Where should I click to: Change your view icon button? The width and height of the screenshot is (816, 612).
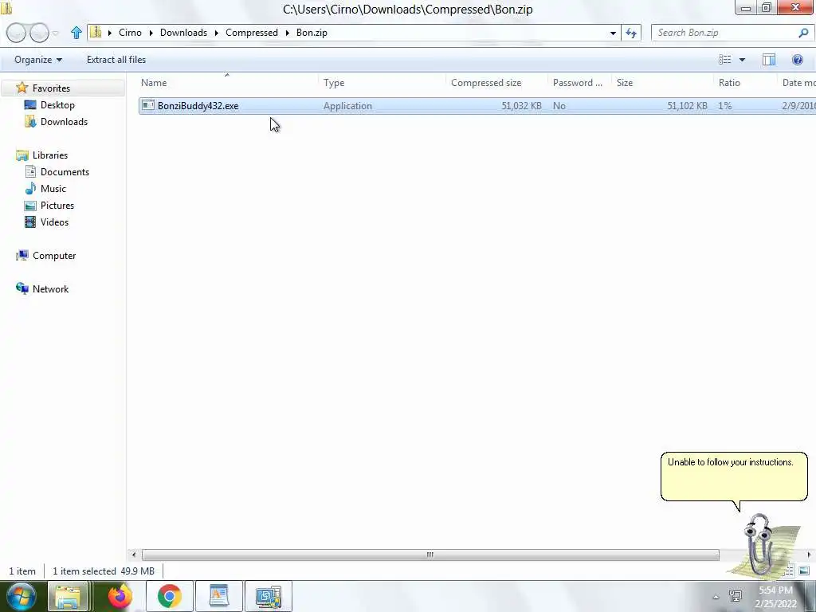[725, 60]
